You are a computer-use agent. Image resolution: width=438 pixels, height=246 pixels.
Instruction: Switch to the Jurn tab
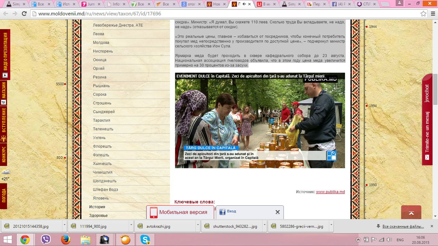click(x=90, y=4)
